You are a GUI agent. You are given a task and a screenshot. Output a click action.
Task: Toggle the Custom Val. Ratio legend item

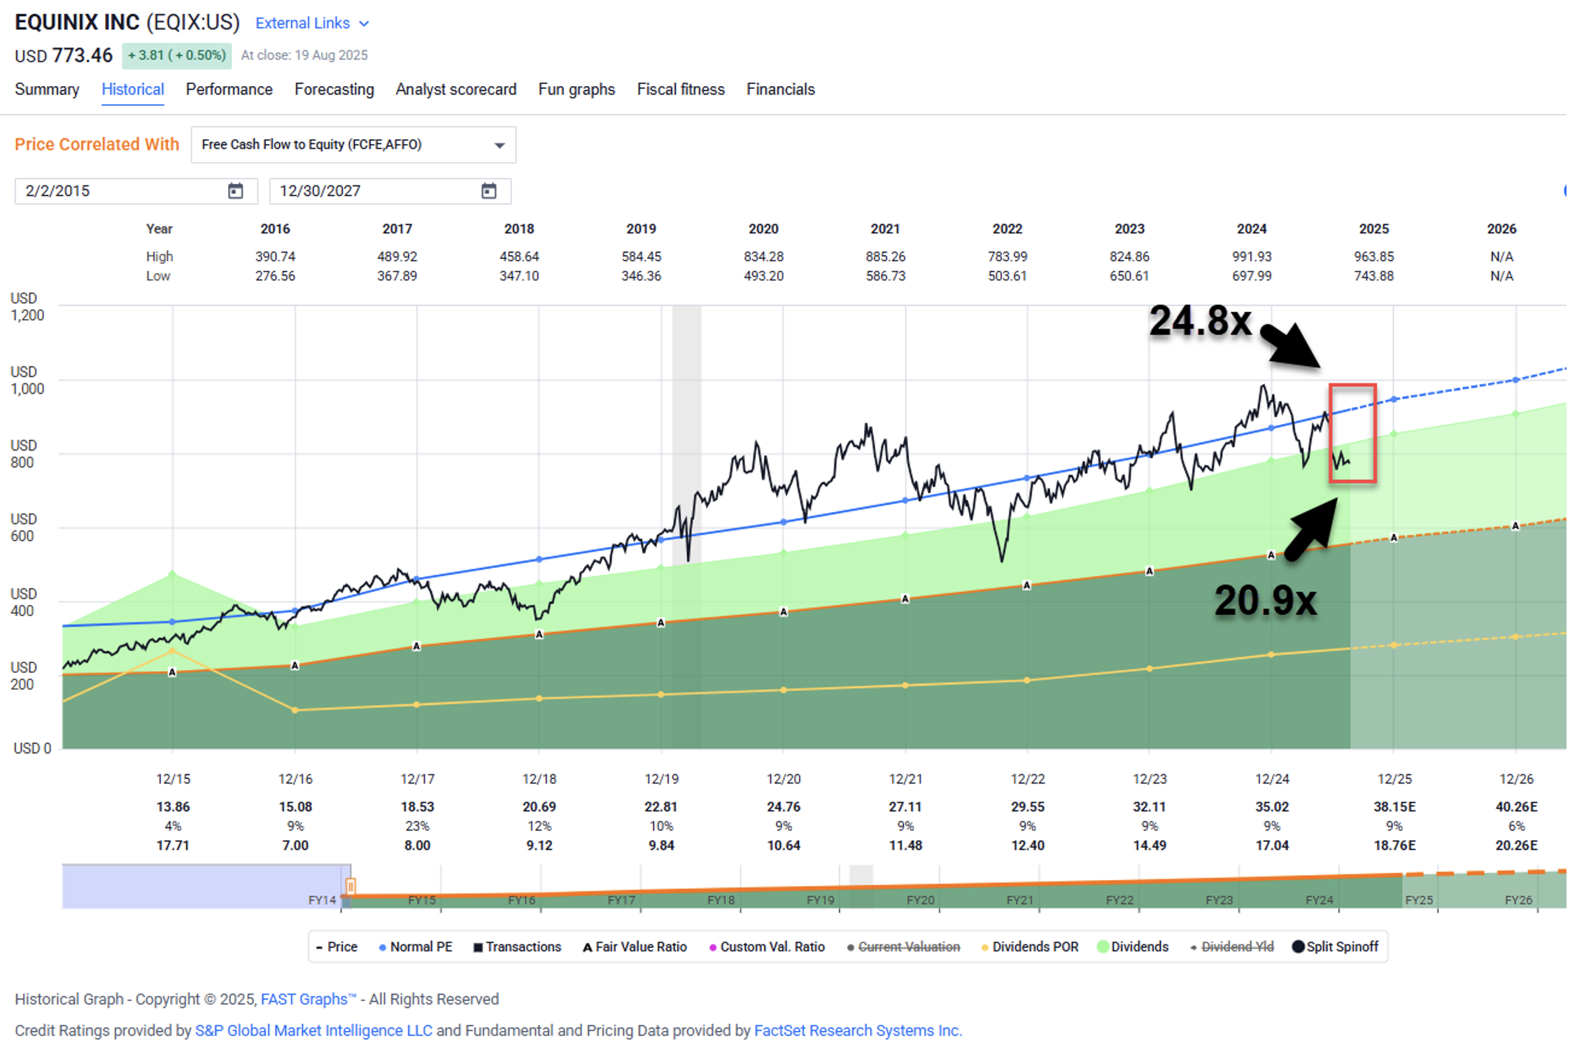(767, 947)
